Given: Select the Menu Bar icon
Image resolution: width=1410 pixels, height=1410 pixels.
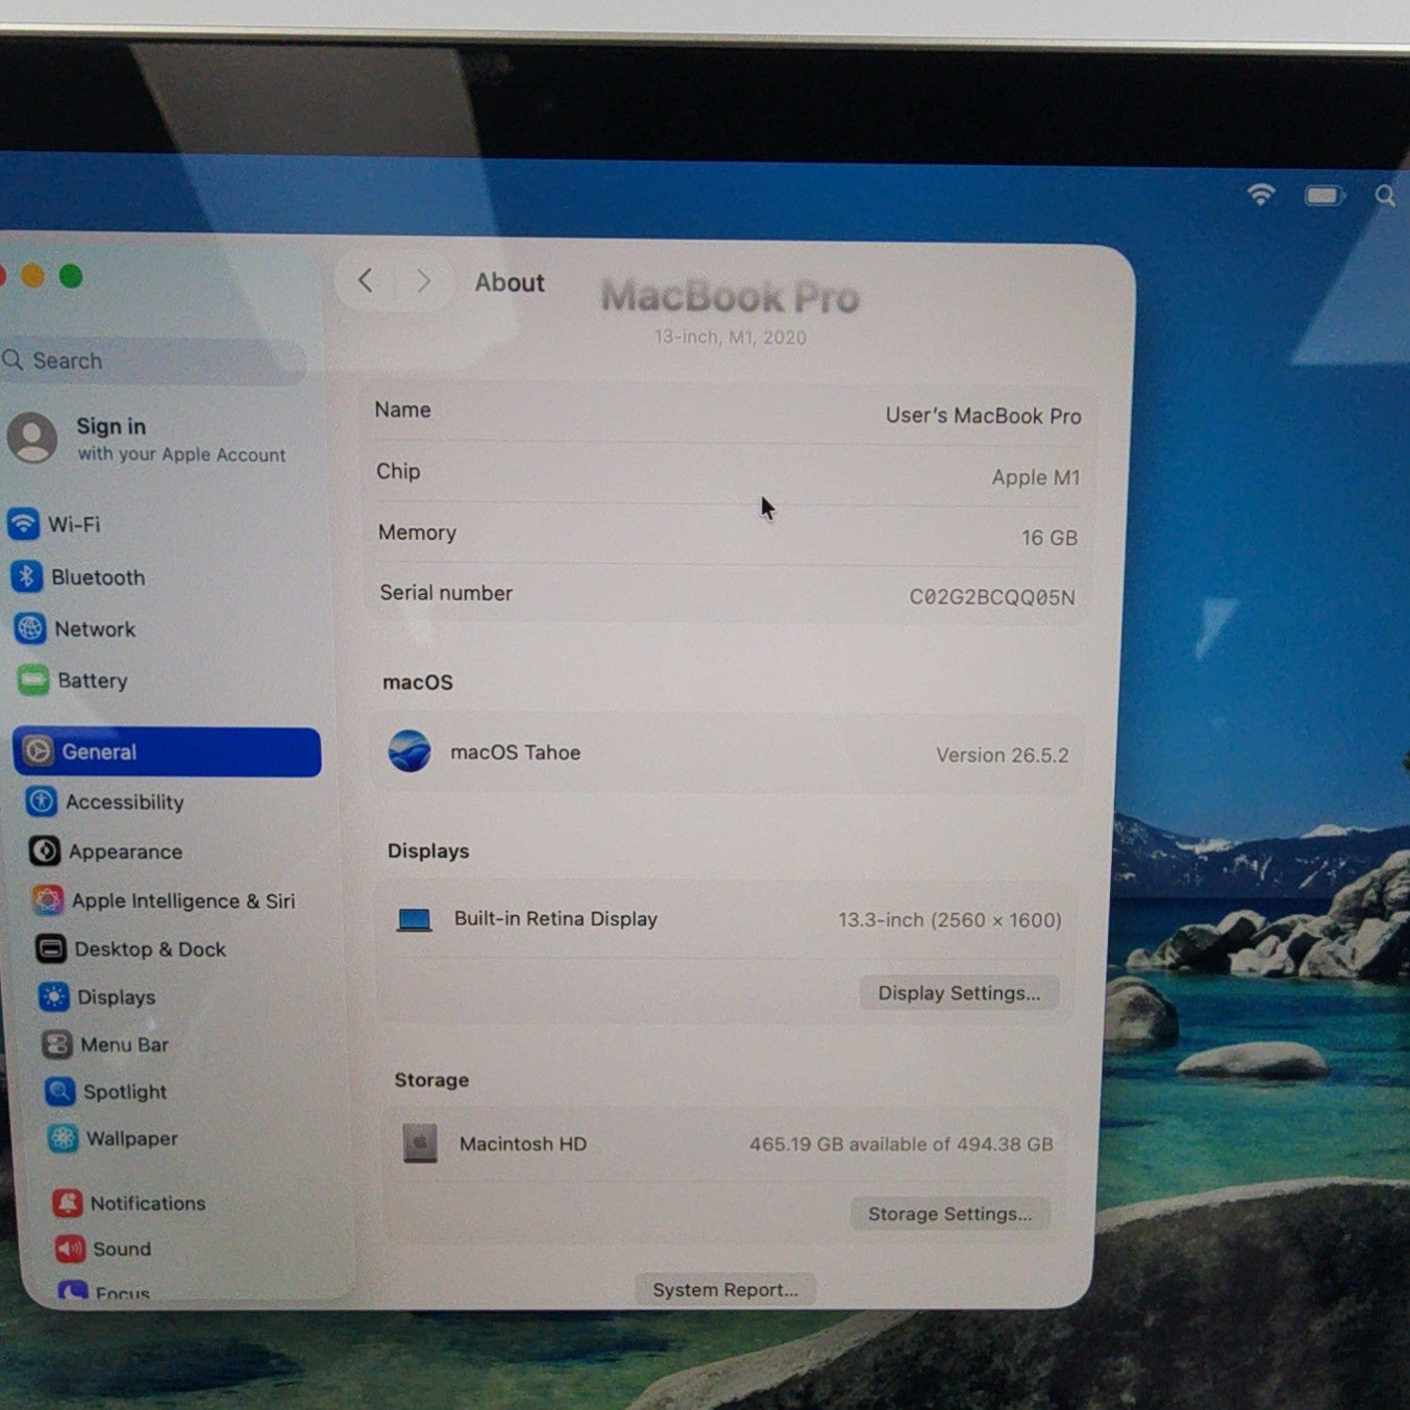Looking at the screenshot, I should [57, 1044].
